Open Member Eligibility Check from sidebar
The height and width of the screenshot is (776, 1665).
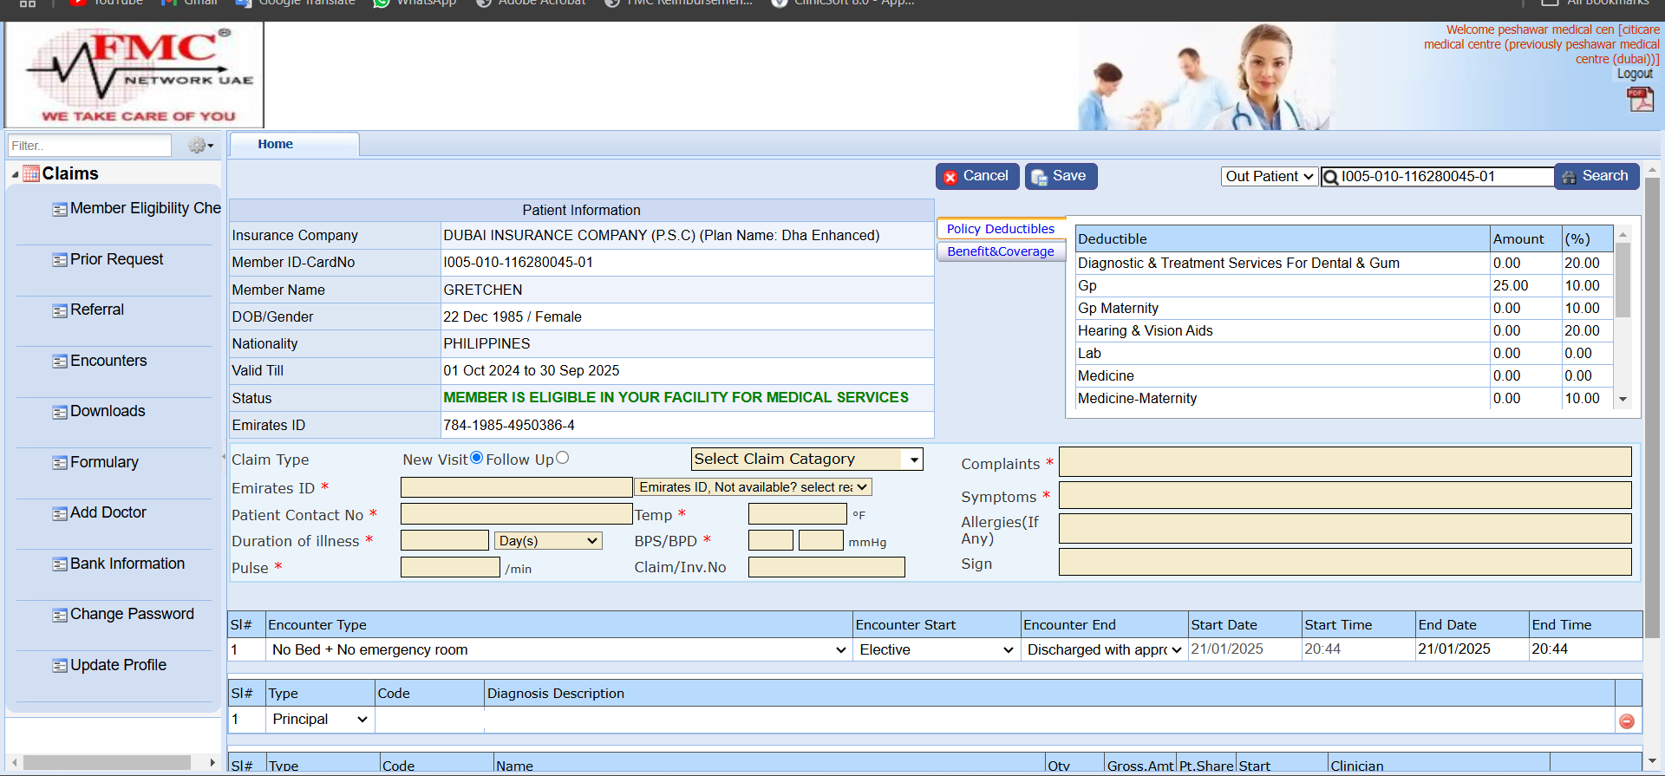145,208
